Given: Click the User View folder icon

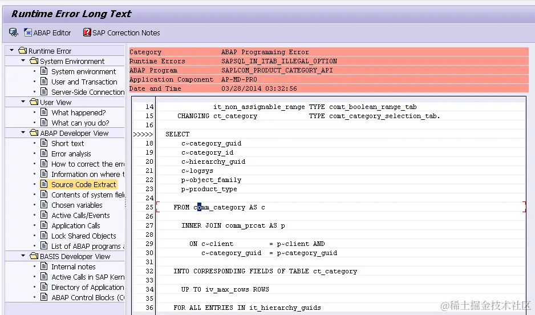Looking at the screenshot, I should [34, 102].
